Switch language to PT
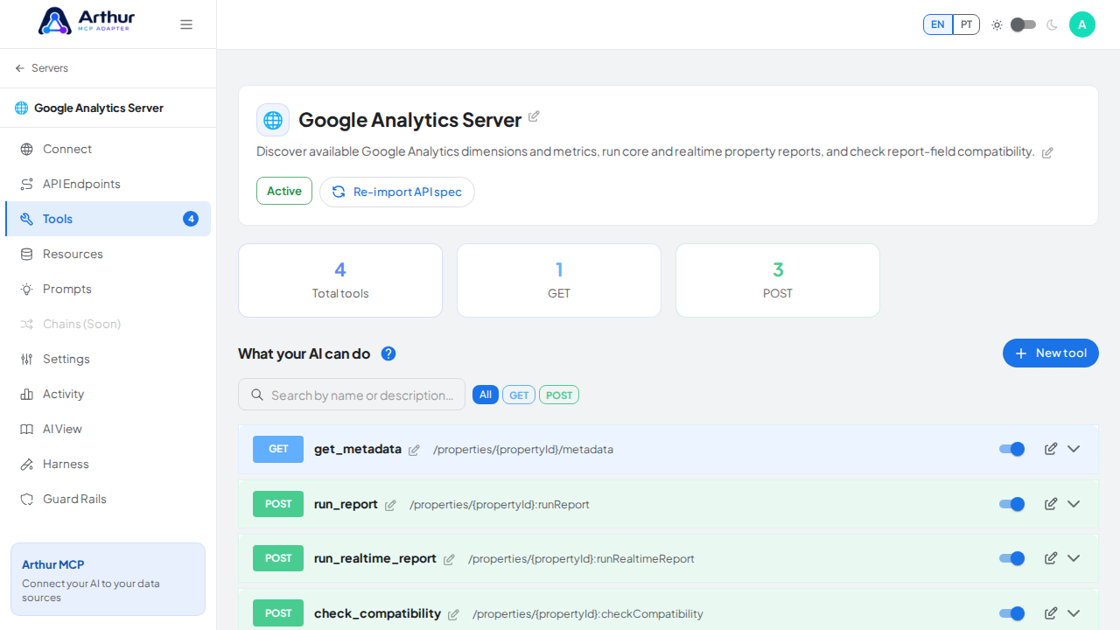The image size is (1120, 630). 966,24
